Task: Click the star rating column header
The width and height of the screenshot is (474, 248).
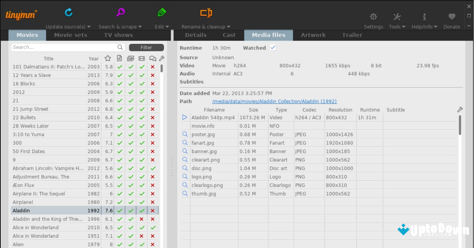Action: tap(107, 58)
